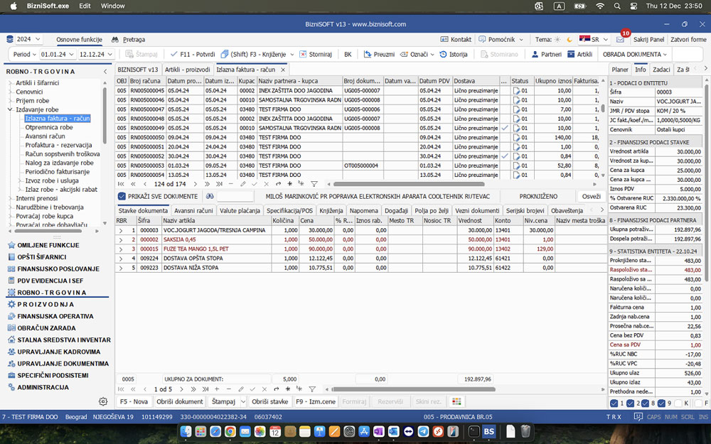
Task: Select the 'Artikli - proizvodi' document tab
Action: (x=187, y=70)
